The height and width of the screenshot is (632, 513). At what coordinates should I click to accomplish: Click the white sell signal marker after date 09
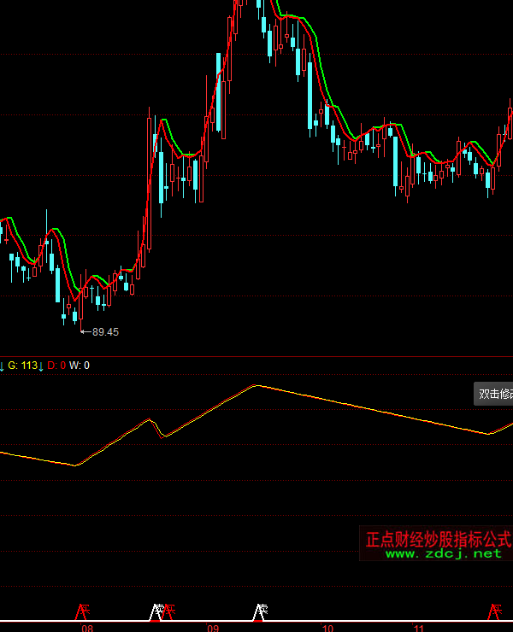click(260, 611)
